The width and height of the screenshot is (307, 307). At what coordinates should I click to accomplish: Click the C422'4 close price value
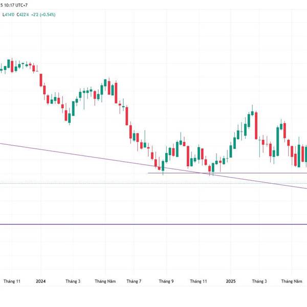pyautogui.click(x=23, y=15)
